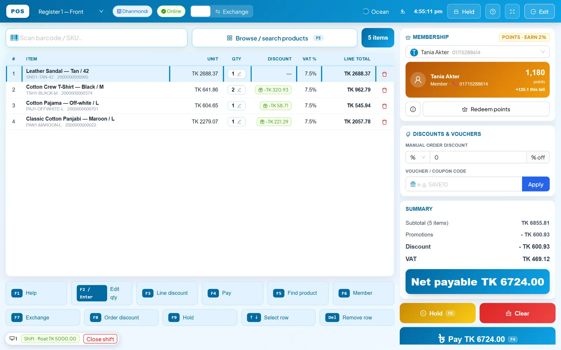Click the voucher coupon code input

click(x=464, y=184)
